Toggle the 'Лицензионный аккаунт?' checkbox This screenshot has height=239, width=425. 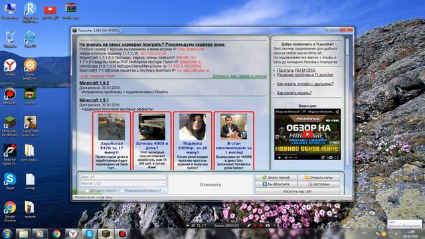pos(122,191)
